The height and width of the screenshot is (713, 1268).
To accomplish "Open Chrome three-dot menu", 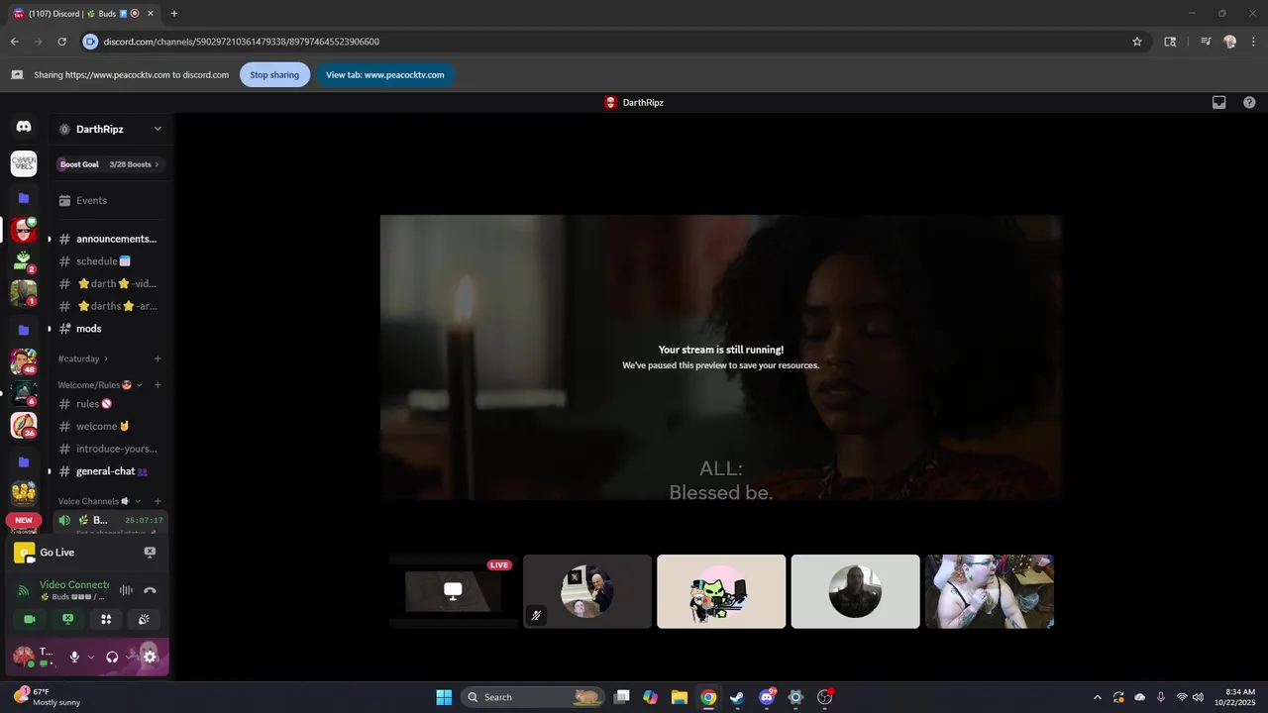I will pos(1251,42).
